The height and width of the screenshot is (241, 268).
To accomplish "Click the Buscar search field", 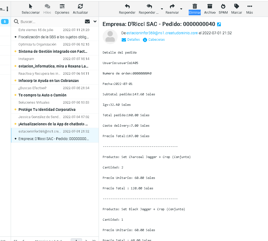I will tap(51, 22).
